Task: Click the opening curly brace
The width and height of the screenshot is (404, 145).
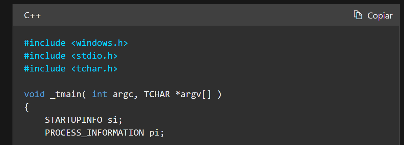Action: coord(26,107)
